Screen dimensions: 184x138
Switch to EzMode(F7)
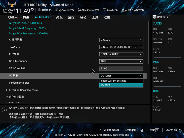click(x=134, y=130)
